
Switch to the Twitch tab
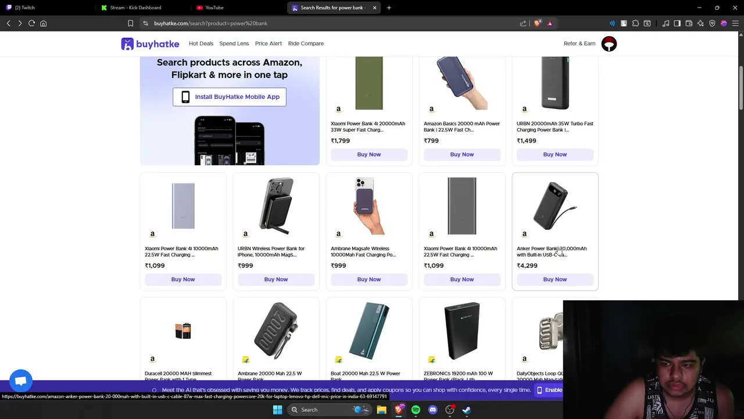46,8
